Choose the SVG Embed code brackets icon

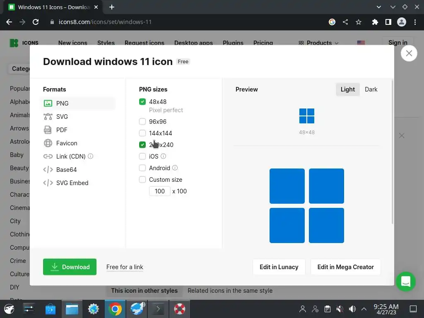48,183
